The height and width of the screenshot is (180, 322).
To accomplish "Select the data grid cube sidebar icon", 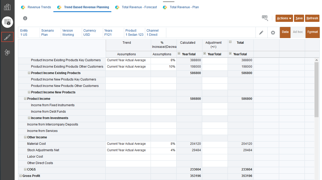I will pyautogui.click(x=7, y=22).
